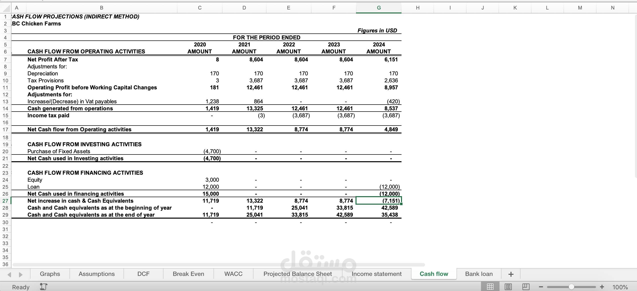
Task: Open the Projected Balance Sheet tab
Action: [297, 274]
